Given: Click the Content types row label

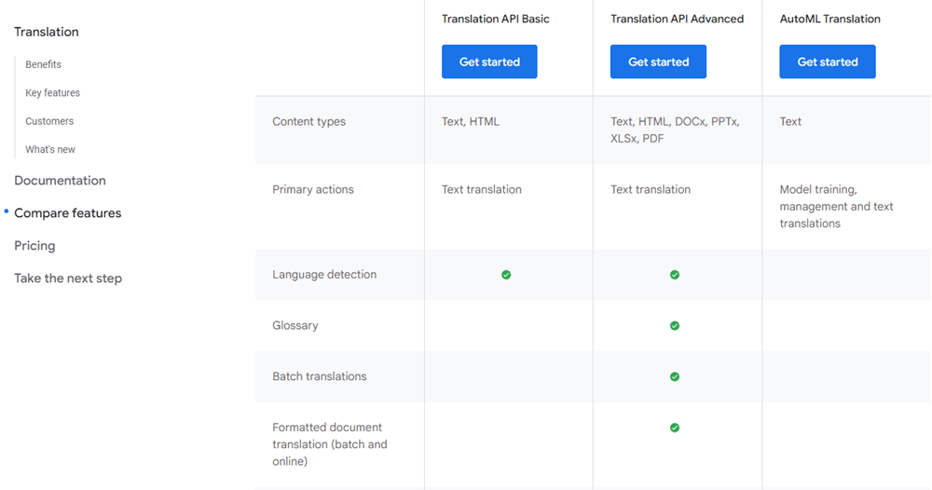Looking at the screenshot, I should [x=309, y=122].
